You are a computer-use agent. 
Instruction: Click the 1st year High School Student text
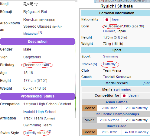[47, 104]
